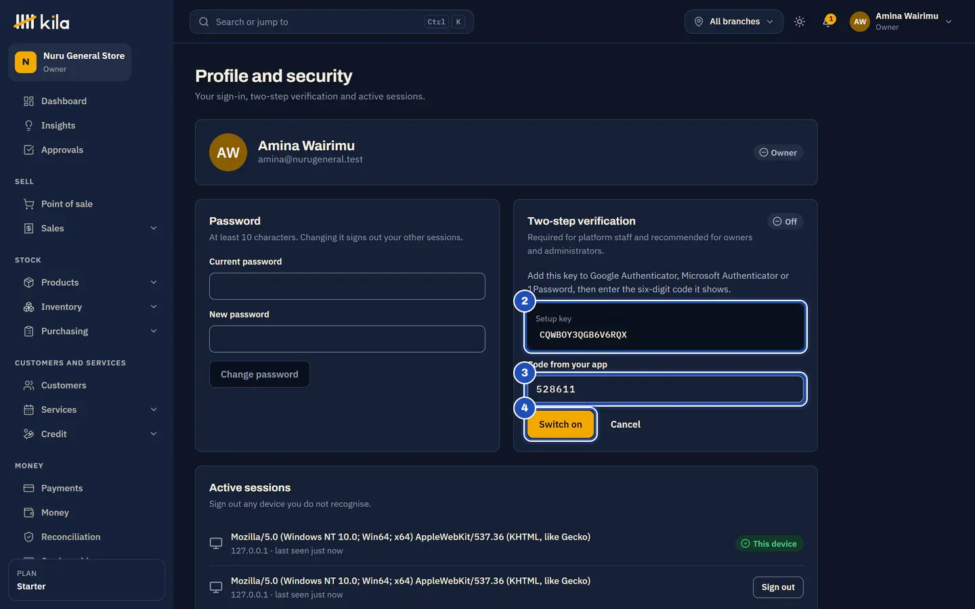Open the Insights page

(87, 126)
